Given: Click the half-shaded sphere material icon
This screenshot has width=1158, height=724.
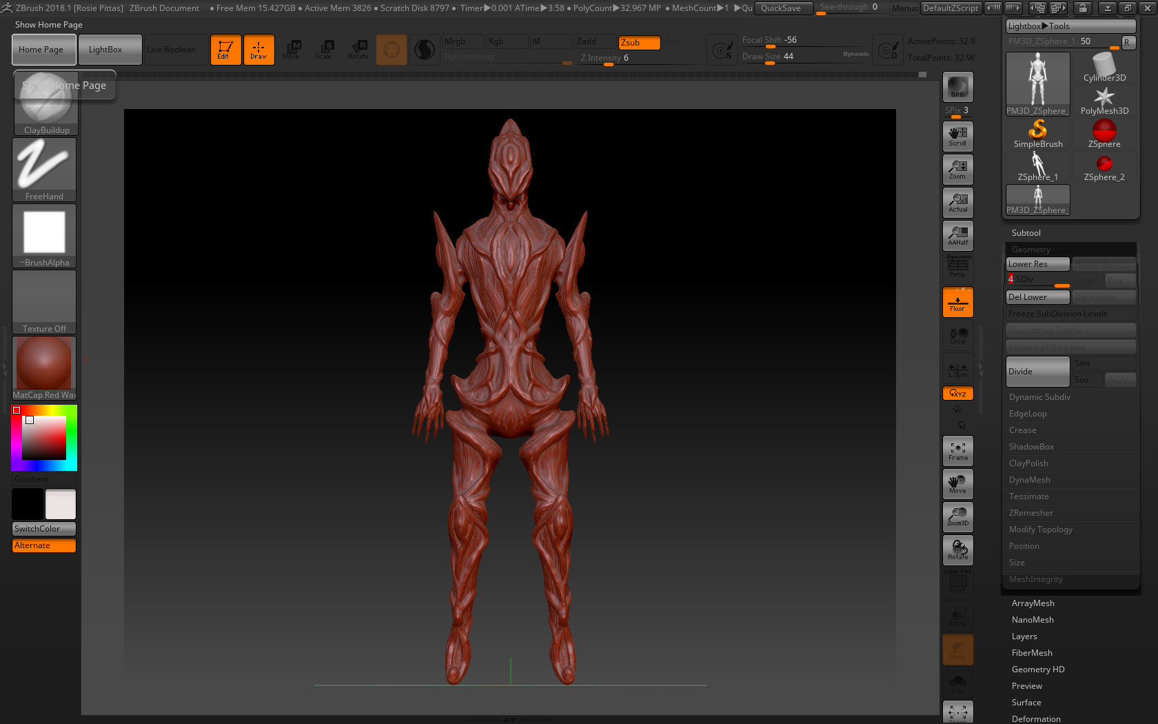Looking at the screenshot, I should point(425,50).
